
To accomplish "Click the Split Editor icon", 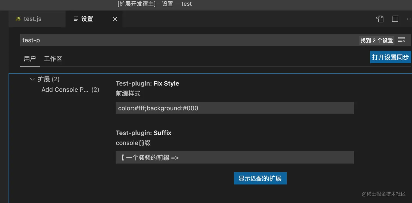I will coord(395,19).
